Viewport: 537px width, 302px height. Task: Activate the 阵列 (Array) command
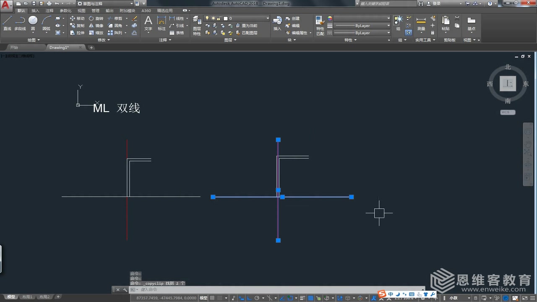(115, 33)
